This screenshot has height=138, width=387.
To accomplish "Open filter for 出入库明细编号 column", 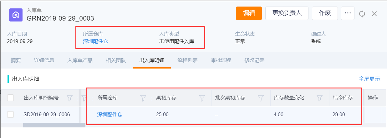I will [70, 98].
